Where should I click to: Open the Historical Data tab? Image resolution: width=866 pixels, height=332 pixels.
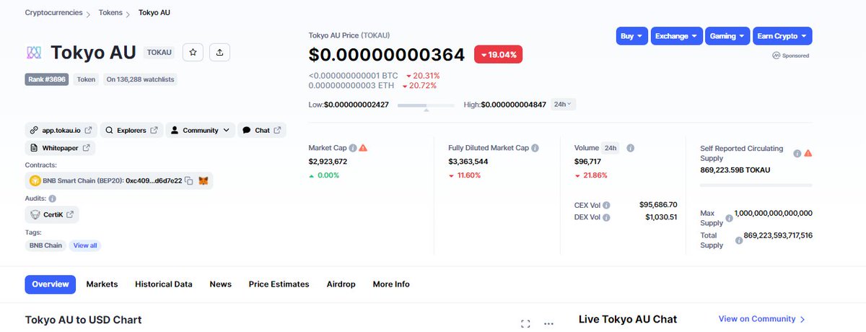click(x=164, y=284)
